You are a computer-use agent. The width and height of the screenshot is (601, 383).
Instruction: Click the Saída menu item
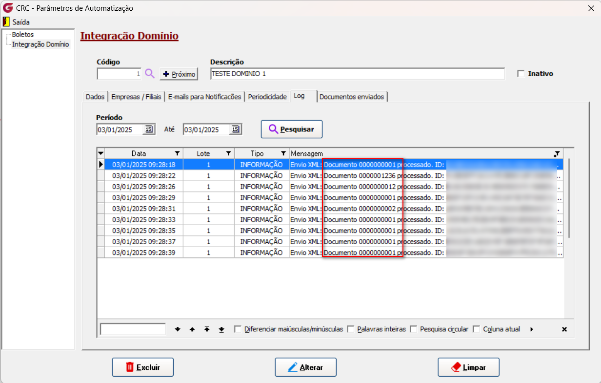click(x=17, y=22)
